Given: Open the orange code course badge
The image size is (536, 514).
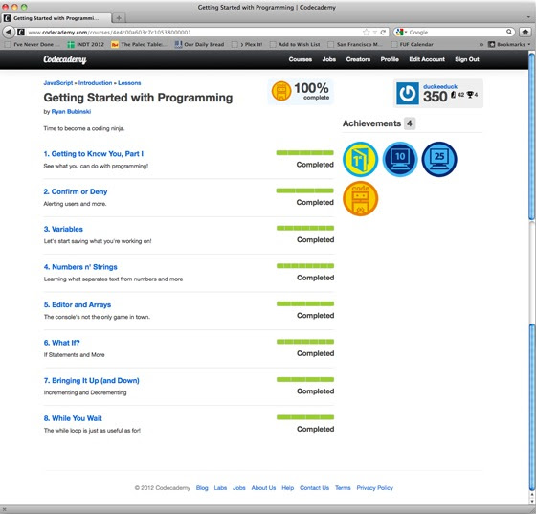Looking at the screenshot, I should pos(360,198).
